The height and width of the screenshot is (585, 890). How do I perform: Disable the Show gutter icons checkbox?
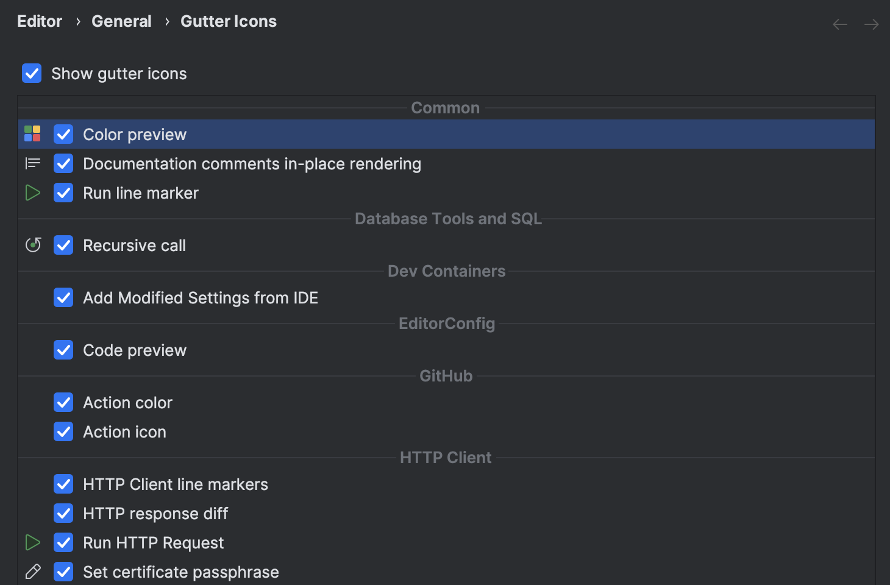point(31,73)
